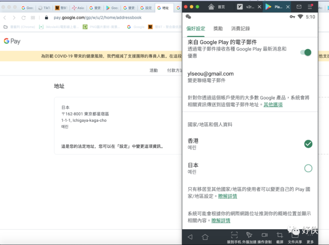The width and height of the screenshot is (329, 245).
Task: Click the Wi-Fi signal icon in status bar
Action: point(300,17)
